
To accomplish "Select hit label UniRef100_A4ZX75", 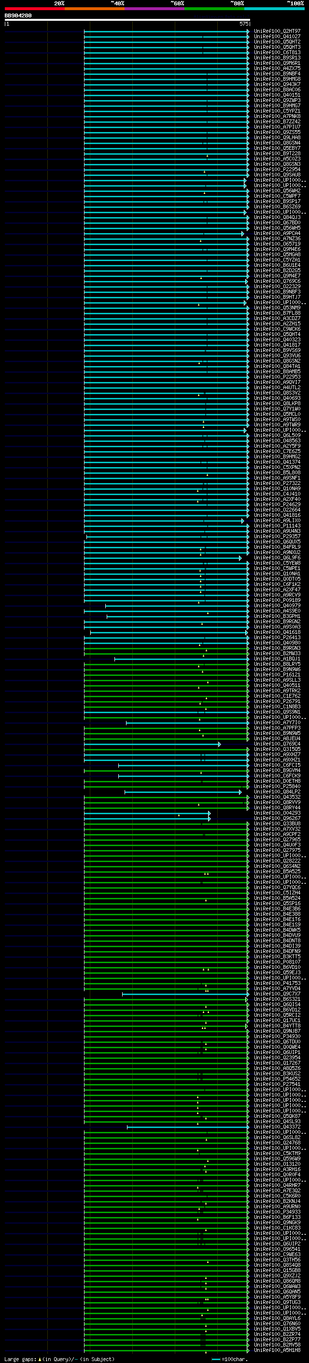I will pyautogui.click(x=277, y=68).
